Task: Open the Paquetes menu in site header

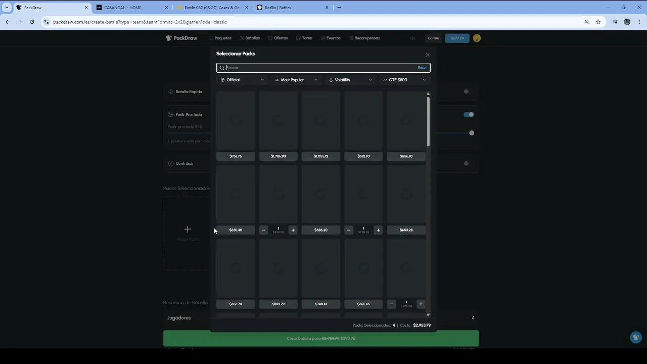Action: (220, 38)
